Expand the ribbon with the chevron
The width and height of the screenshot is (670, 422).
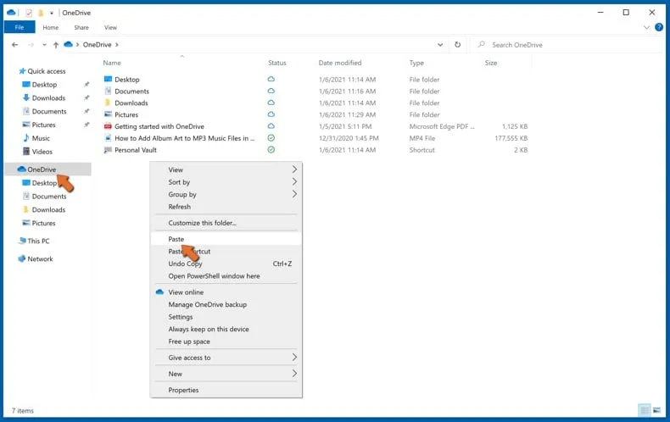[x=646, y=27]
